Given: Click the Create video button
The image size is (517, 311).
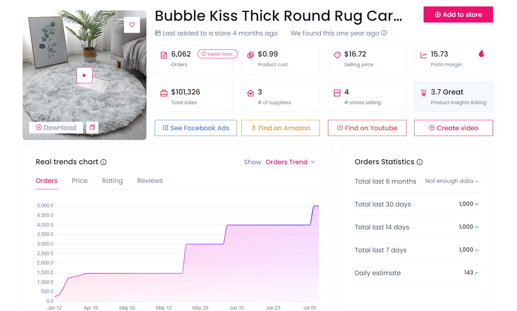Looking at the screenshot, I should tap(453, 128).
